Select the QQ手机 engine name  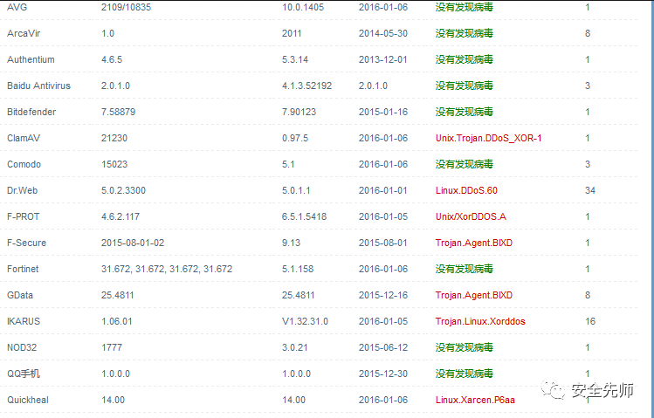24,373
